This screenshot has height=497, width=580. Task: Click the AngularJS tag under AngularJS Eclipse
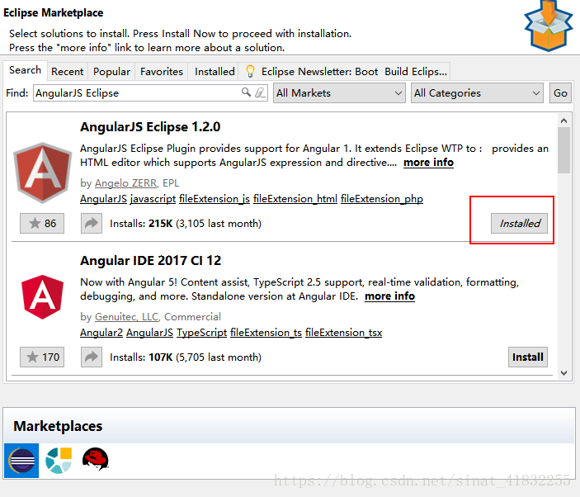pos(104,199)
